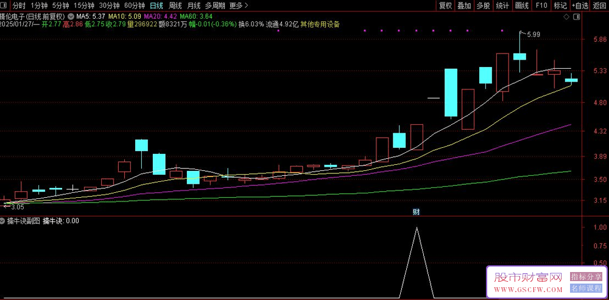Click the MA60: 3.64 value label
Screen dimensions: 609x300
coord(196,16)
